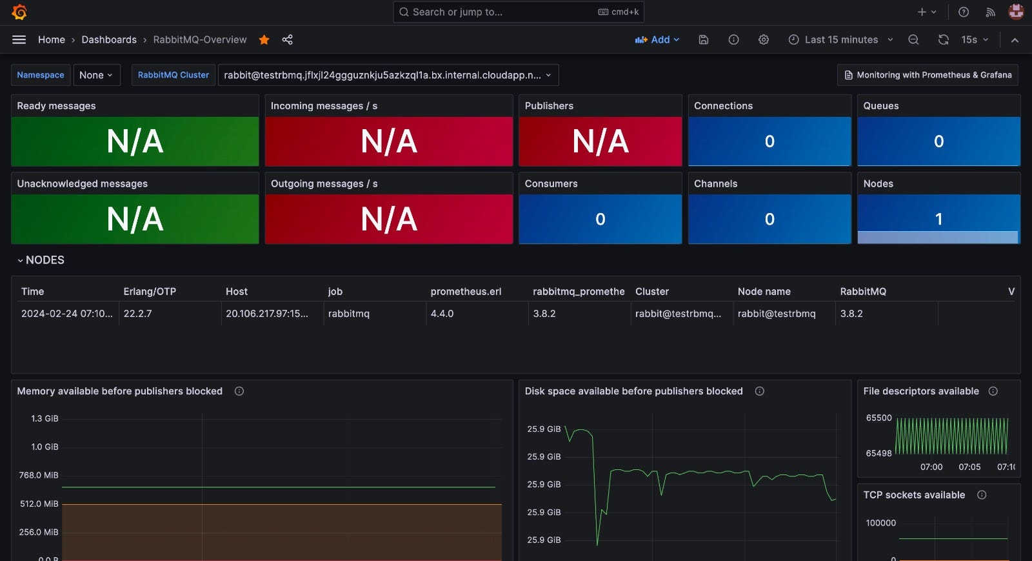Open the Last 15 minutes time picker
Viewport: 1032px width, 561px height.
841,39
